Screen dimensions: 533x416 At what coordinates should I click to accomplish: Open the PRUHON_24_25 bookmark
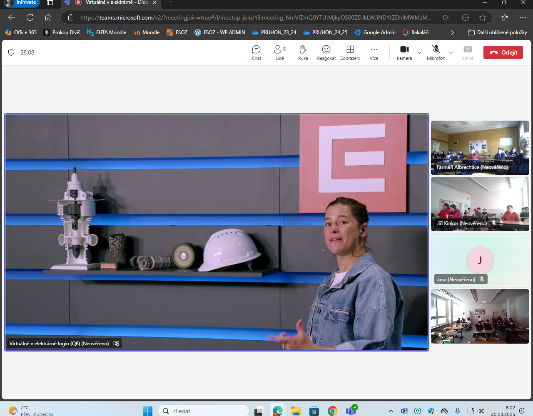tap(325, 32)
